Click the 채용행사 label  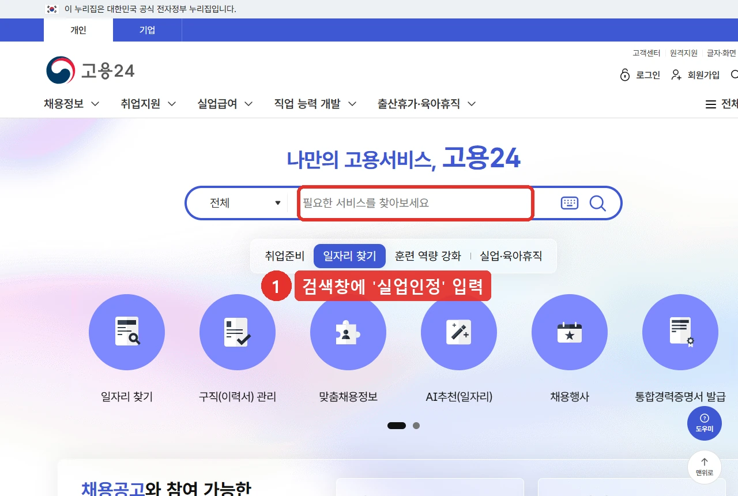pyautogui.click(x=570, y=397)
